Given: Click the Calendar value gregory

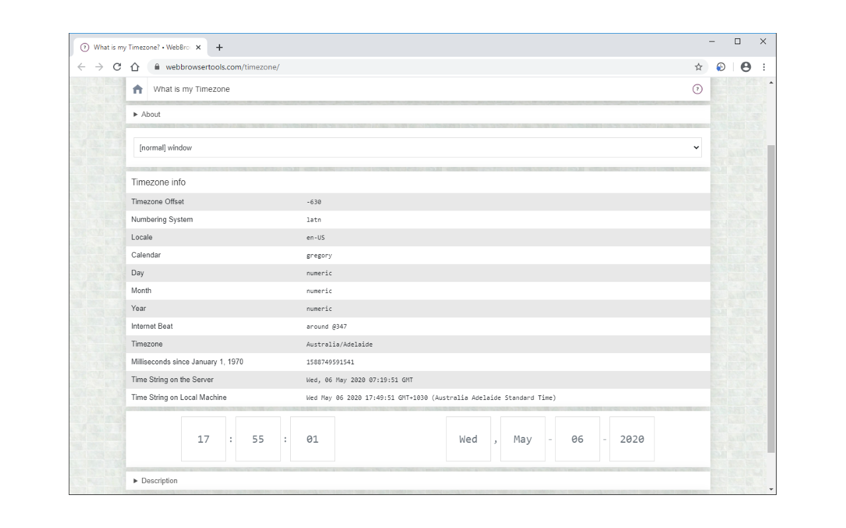Looking at the screenshot, I should click(319, 255).
